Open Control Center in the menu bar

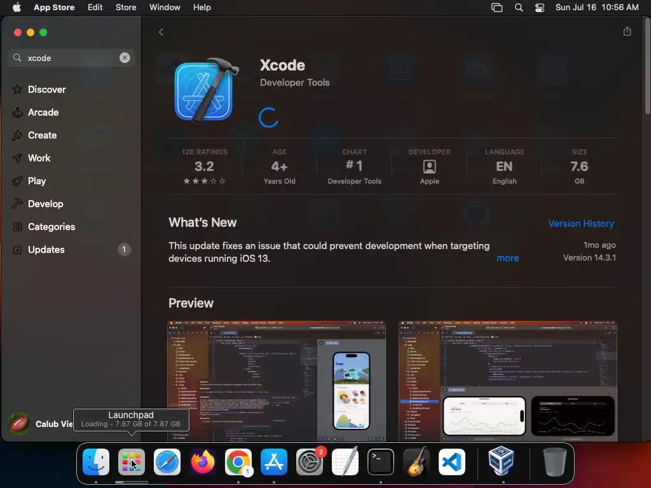coord(539,8)
